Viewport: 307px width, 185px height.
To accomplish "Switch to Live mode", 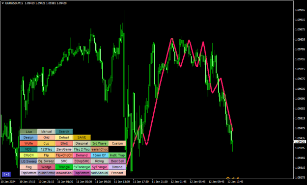I will point(28,132).
